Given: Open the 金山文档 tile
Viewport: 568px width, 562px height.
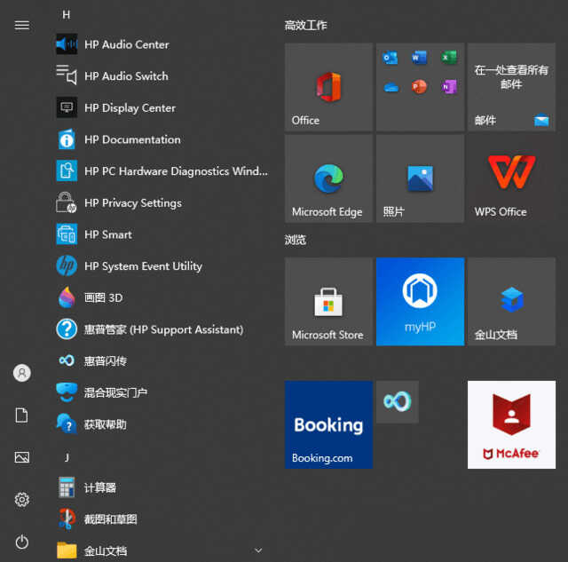Looking at the screenshot, I should (511, 302).
